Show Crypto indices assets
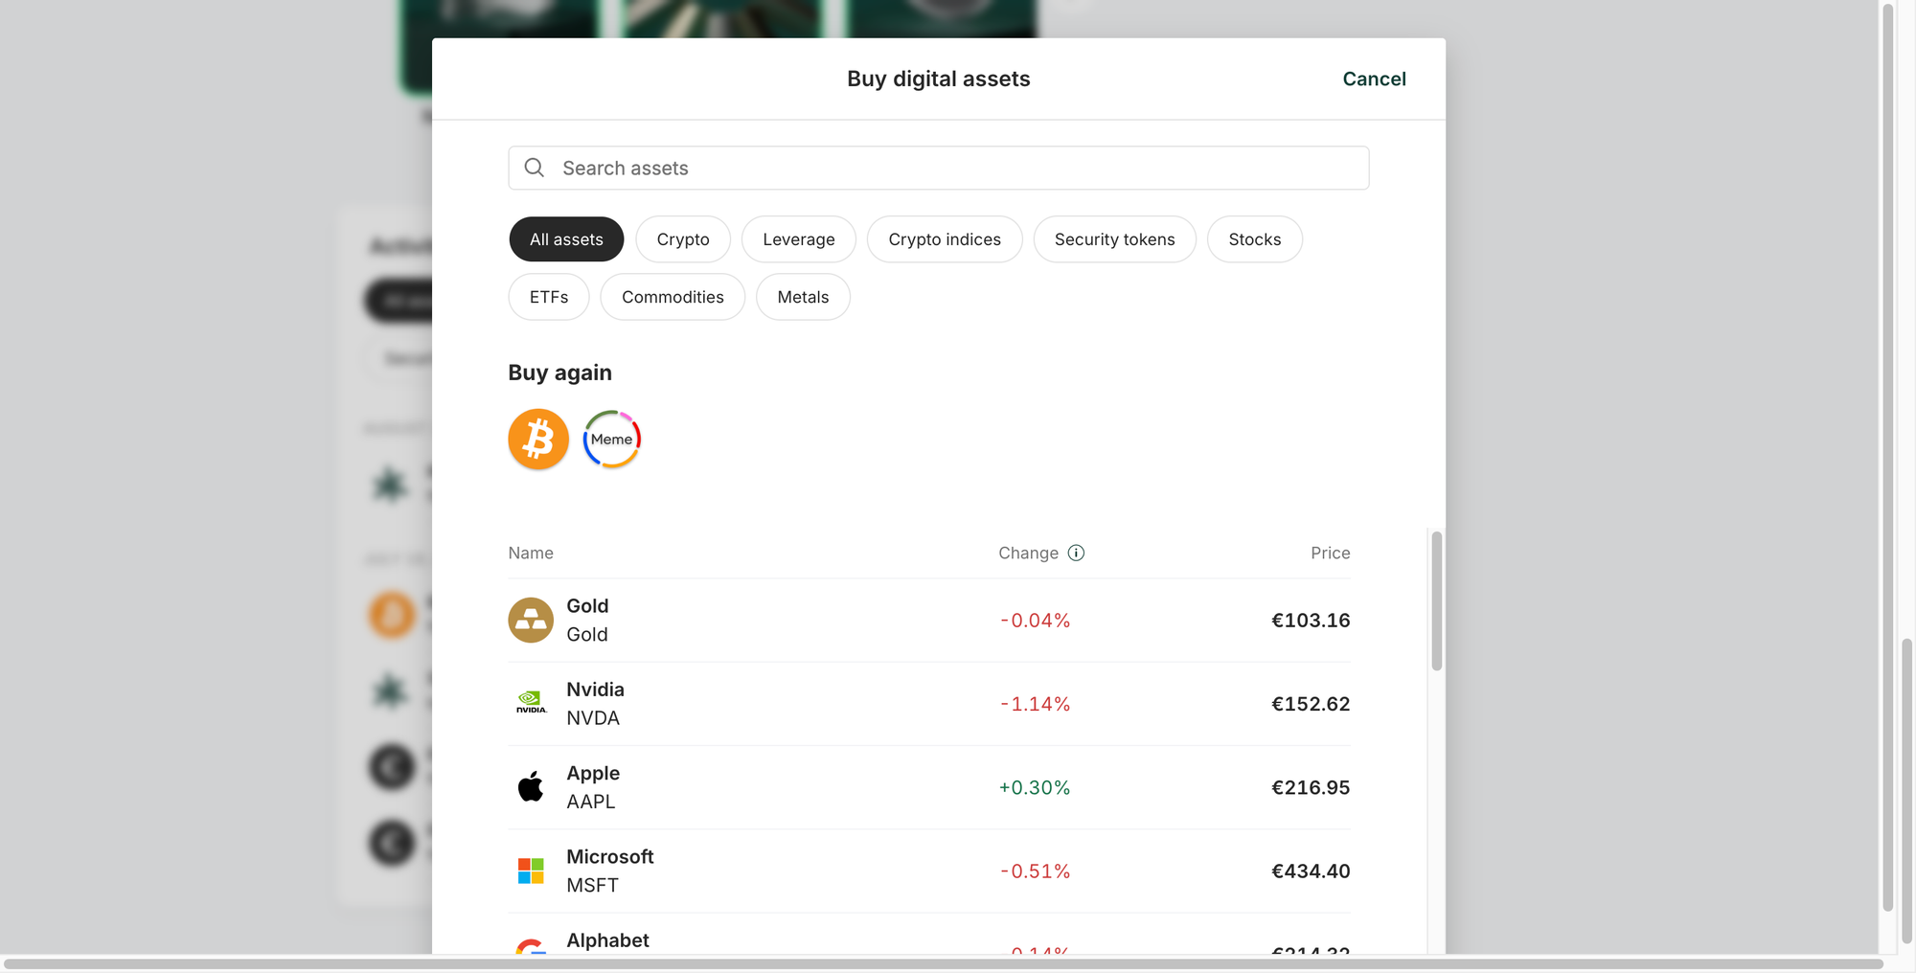 pos(944,239)
